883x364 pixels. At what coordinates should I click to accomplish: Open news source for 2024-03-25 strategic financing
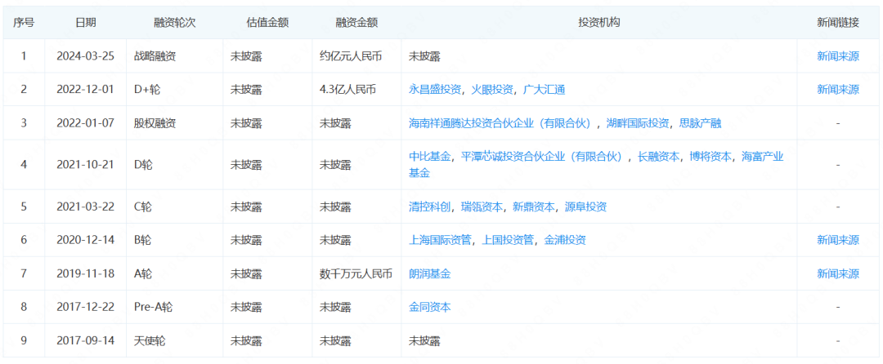point(838,56)
